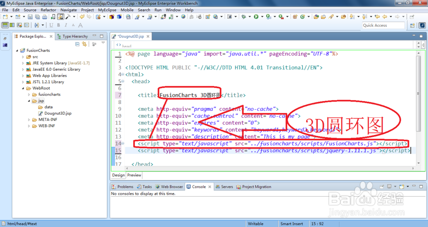Click the large A increase font icon

tap(80, 25)
